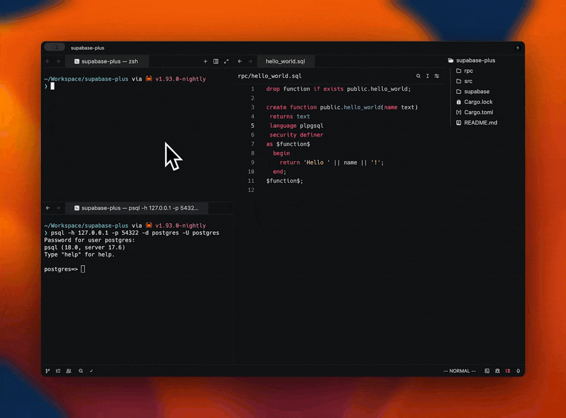
Task: Open the git panel in status bar
Action: click(x=48, y=371)
